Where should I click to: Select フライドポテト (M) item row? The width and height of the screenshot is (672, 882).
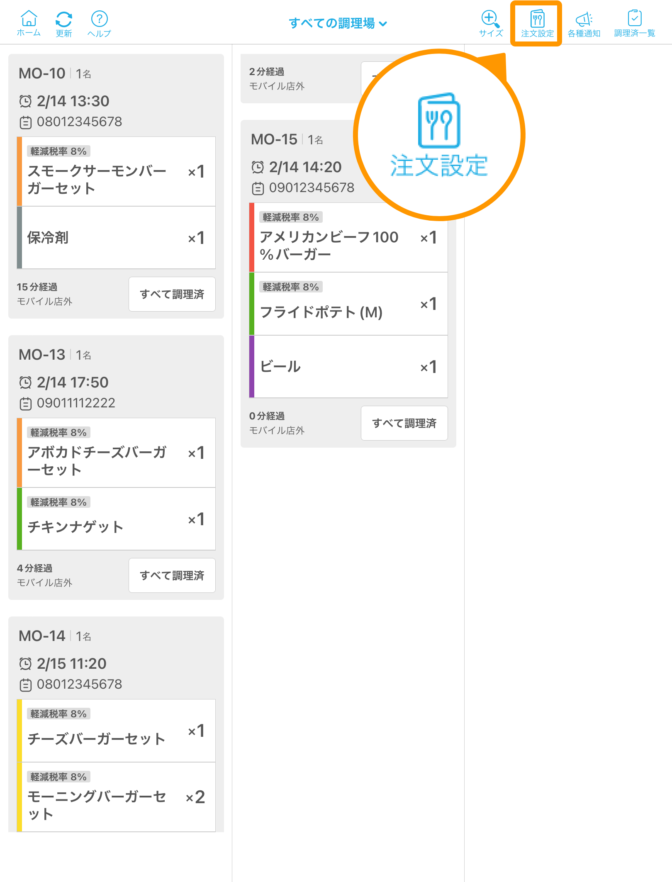[348, 304]
